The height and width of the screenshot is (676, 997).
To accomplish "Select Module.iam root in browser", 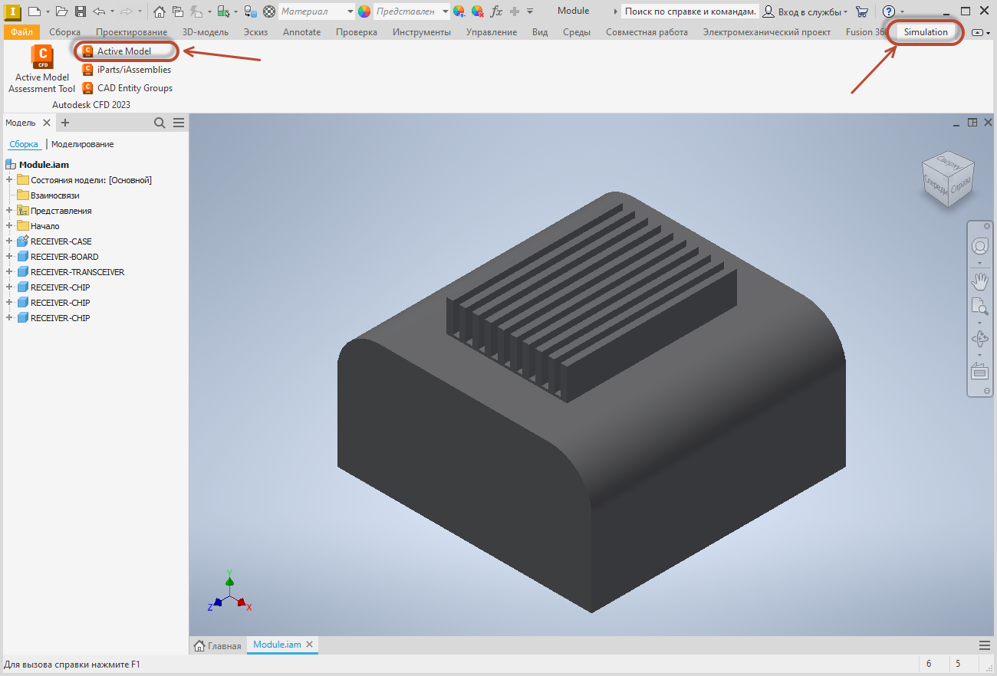I will coord(38,165).
